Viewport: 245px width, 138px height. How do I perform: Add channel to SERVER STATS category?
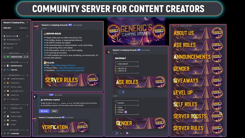pyautogui.click(x=27, y=36)
